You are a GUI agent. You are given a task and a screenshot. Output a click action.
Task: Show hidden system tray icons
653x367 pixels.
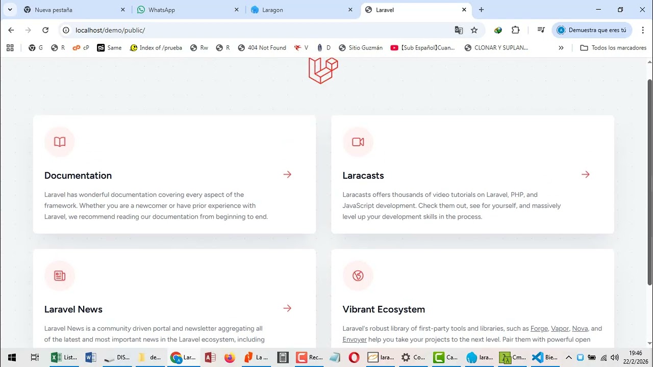pyautogui.click(x=569, y=357)
